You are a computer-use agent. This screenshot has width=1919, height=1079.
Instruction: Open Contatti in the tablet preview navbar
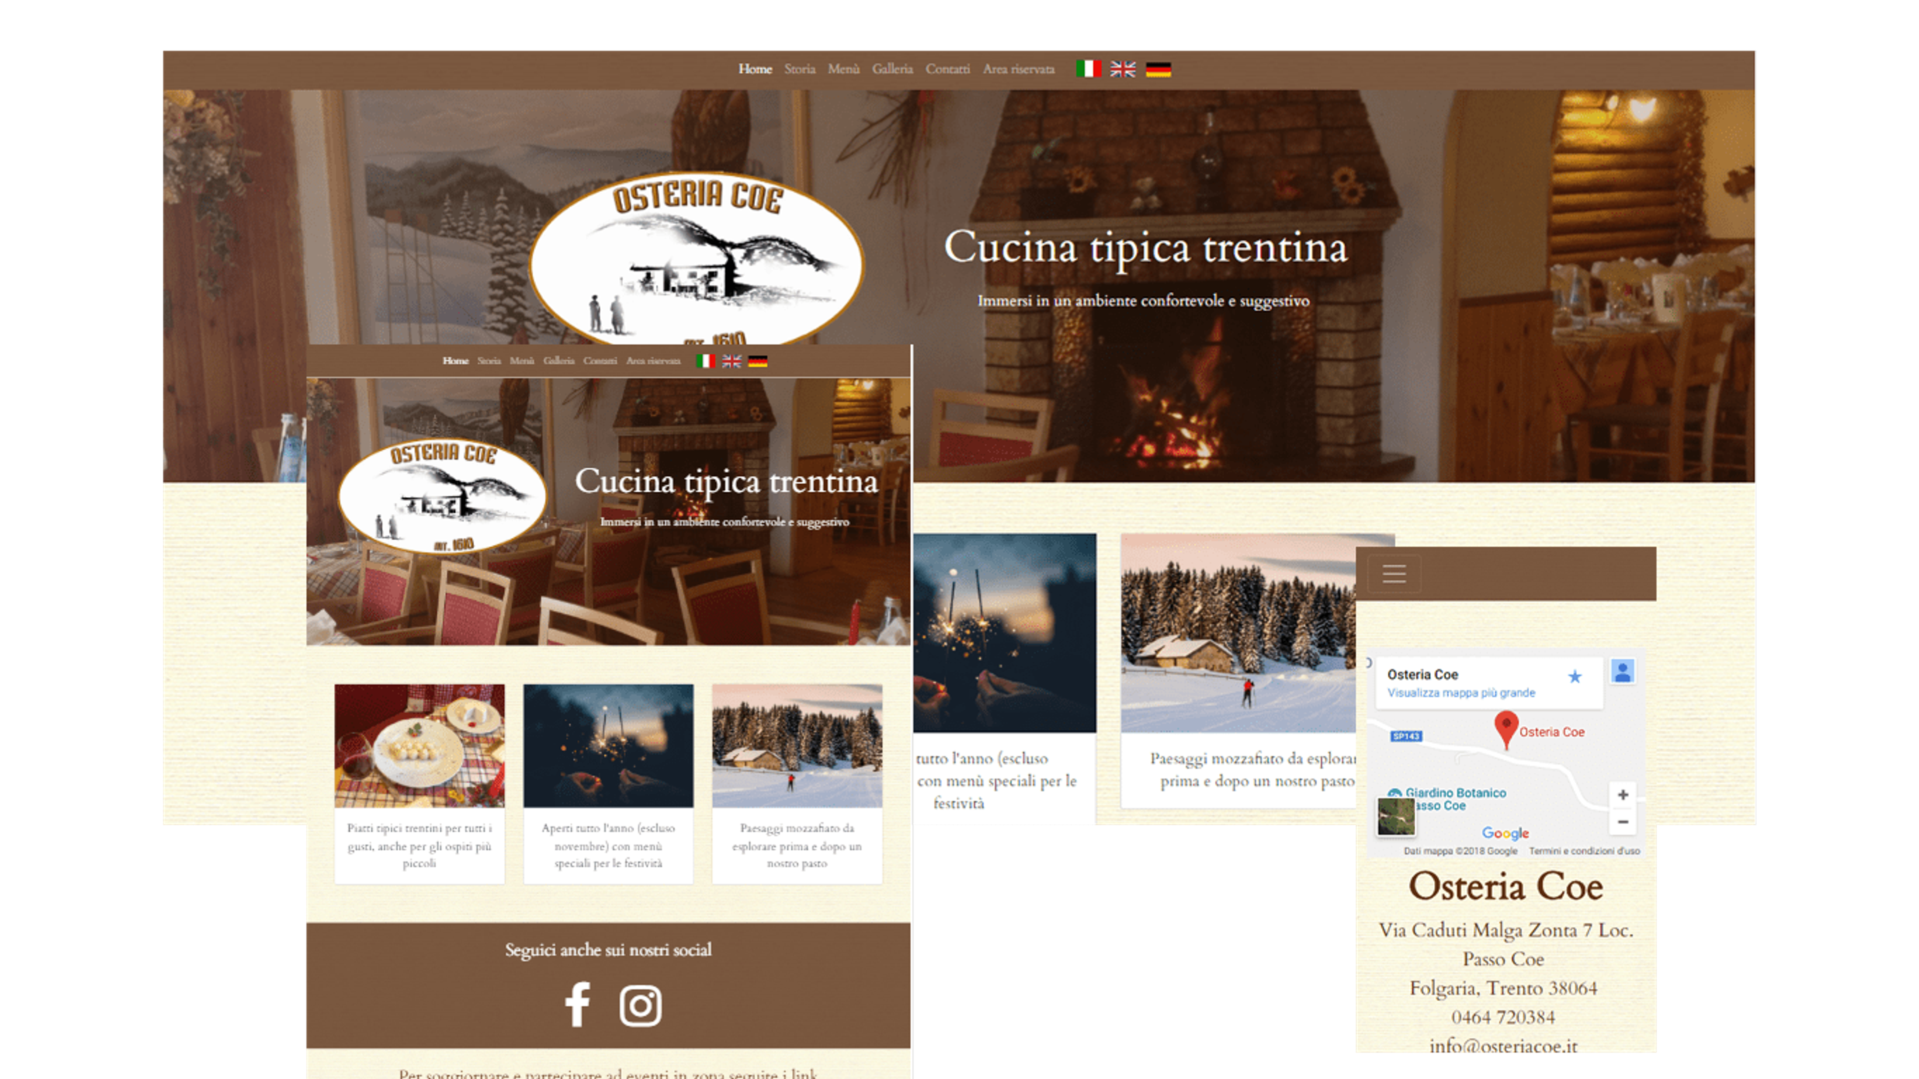[600, 361]
